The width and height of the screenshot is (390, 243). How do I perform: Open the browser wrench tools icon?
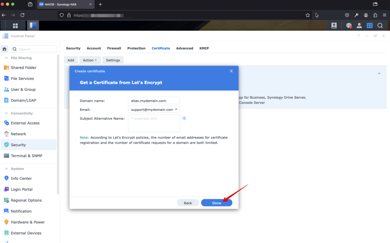tap(356, 15)
